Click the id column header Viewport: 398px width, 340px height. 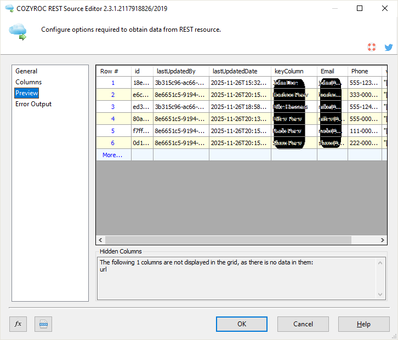click(142, 71)
